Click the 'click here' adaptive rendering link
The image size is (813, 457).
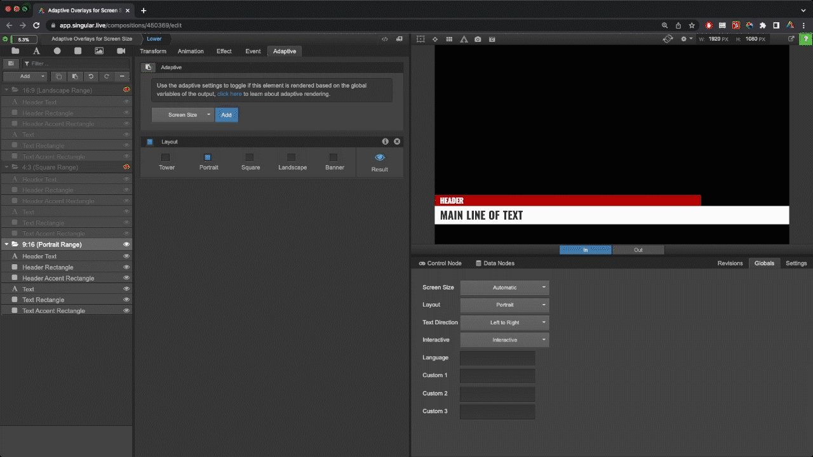(229, 94)
